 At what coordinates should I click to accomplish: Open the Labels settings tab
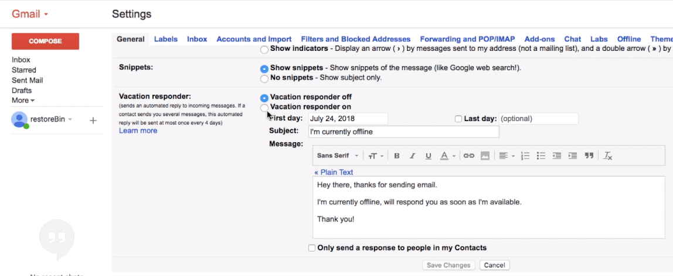[x=166, y=39]
